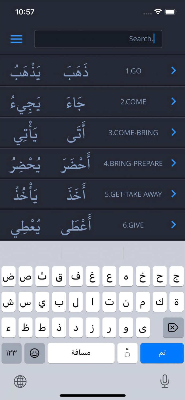Expand the entry for 3.COME-BRING
Image resolution: width=185 pixels, height=400 pixels.
click(x=173, y=132)
